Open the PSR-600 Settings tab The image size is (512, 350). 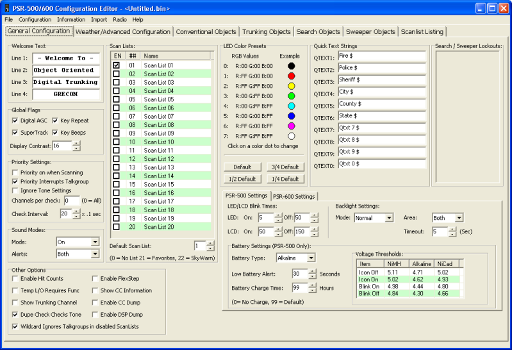coord(293,196)
